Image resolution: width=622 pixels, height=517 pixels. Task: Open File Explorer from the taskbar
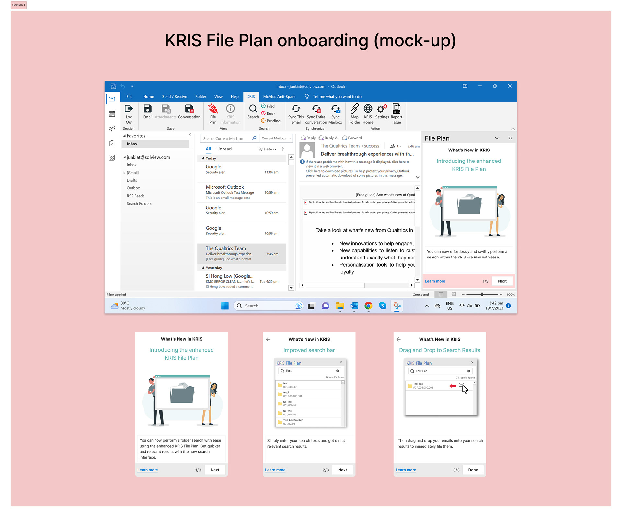340,306
